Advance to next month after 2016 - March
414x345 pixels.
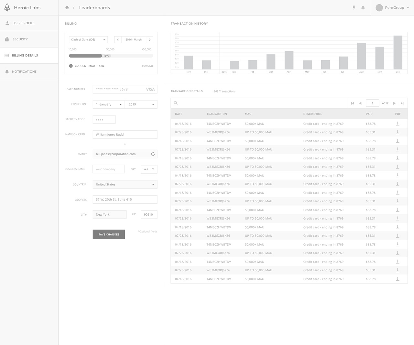pos(149,40)
